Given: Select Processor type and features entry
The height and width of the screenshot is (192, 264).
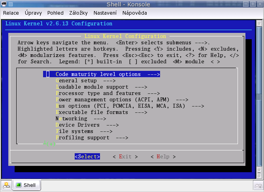Looking at the screenshot, I should [x=108, y=93].
